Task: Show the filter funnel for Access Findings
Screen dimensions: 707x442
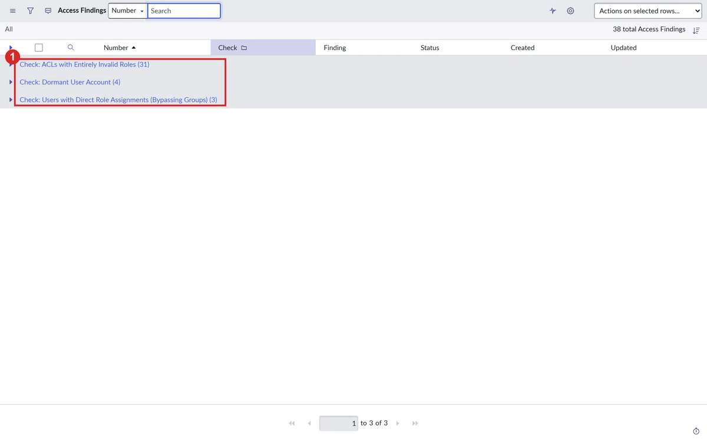Action: 31,11
